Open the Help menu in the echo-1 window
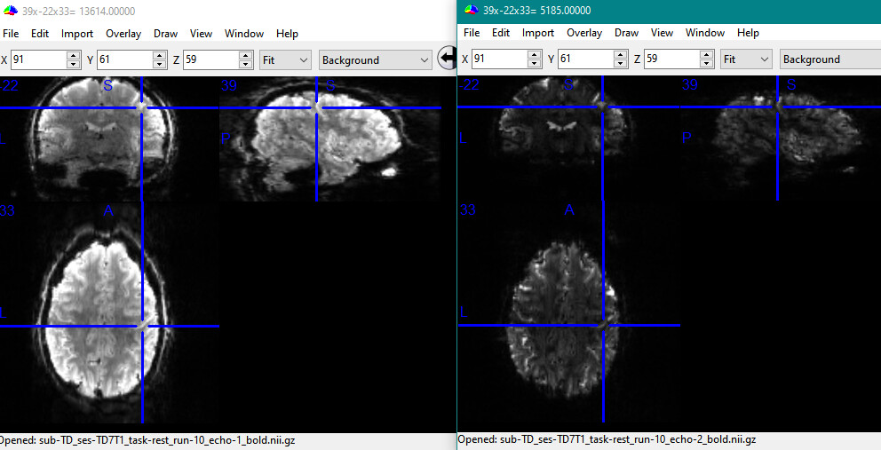Viewport: 881px width, 450px height. point(287,34)
